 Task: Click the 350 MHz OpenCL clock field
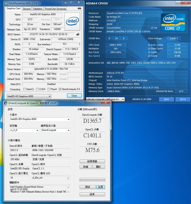click(19, 159)
